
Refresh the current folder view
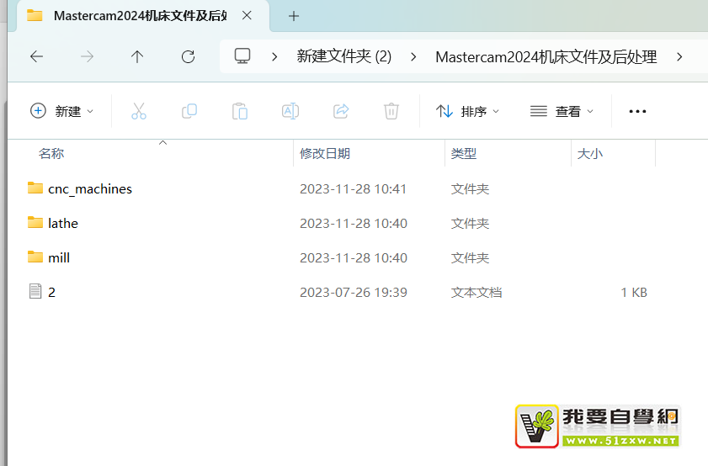pos(188,56)
